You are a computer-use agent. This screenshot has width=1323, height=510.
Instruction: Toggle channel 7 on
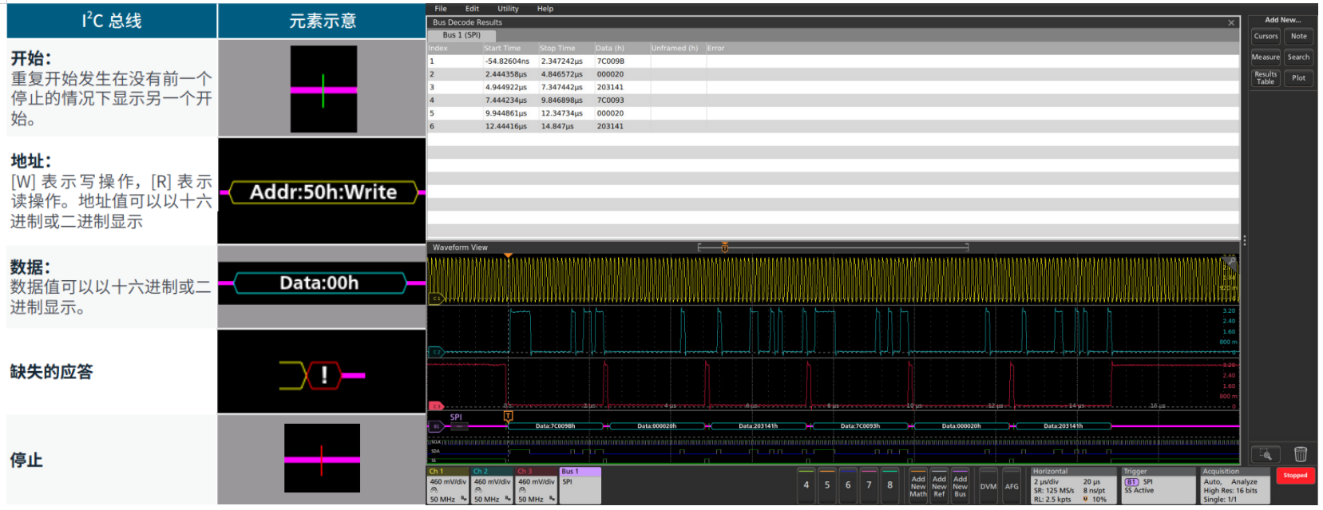coord(869,484)
